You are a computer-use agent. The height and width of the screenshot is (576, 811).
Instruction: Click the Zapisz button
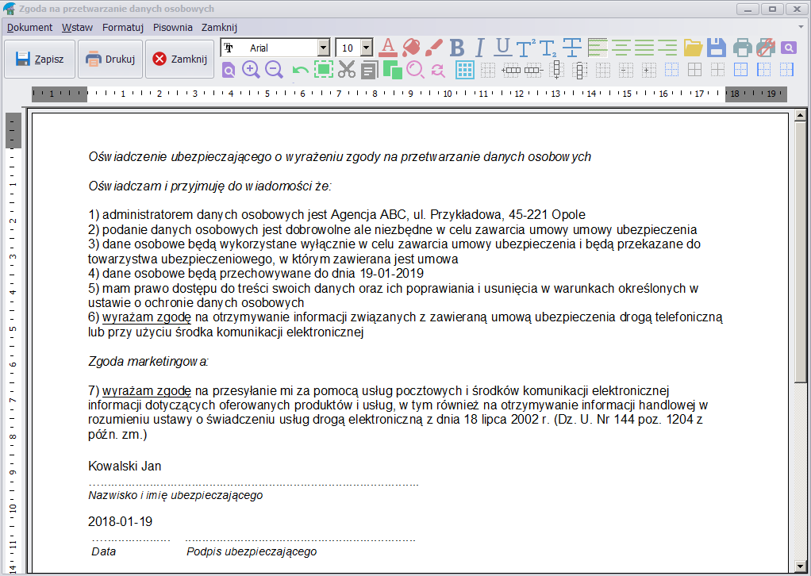[x=40, y=59]
